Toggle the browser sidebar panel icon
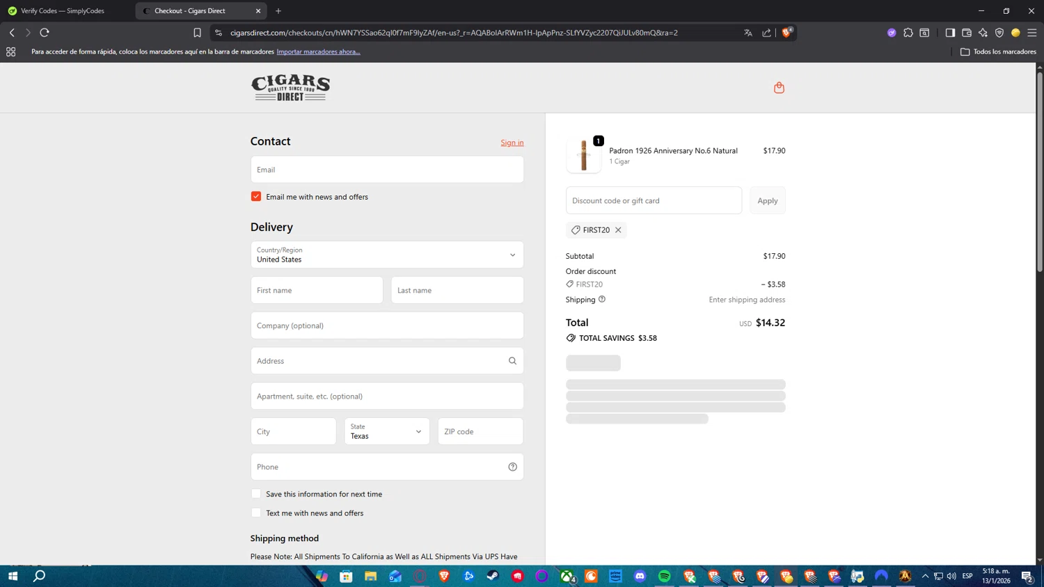Screen dimensions: 1044x587 (x=950, y=33)
